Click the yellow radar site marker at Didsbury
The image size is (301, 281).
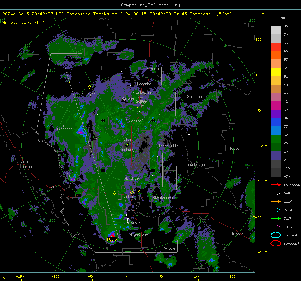click(x=128, y=146)
